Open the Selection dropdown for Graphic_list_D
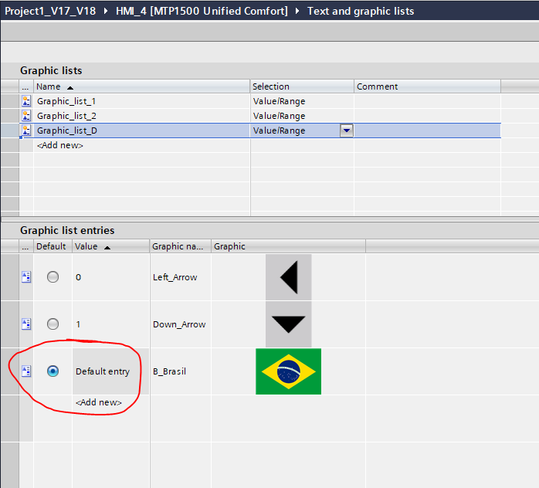539x488 pixels. 347,130
